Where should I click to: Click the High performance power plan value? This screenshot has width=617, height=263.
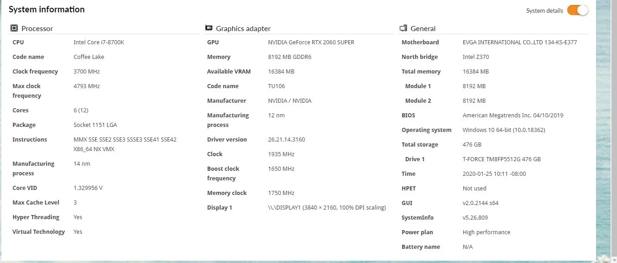pos(486,232)
